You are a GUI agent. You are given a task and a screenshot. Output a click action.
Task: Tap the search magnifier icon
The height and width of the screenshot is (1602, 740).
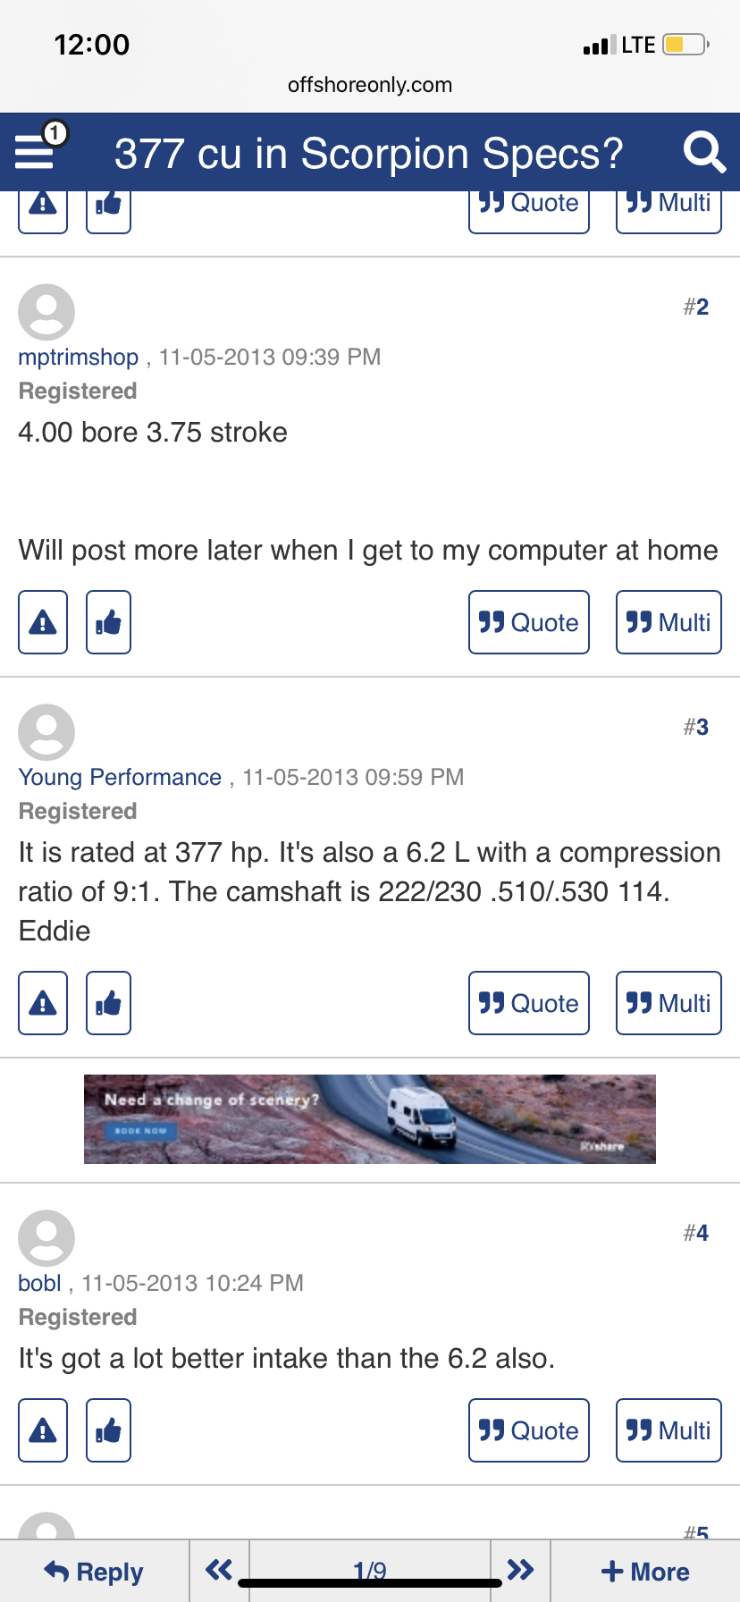pyautogui.click(x=703, y=153)
